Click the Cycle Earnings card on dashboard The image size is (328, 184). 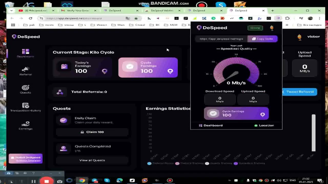tap(148, 67)
